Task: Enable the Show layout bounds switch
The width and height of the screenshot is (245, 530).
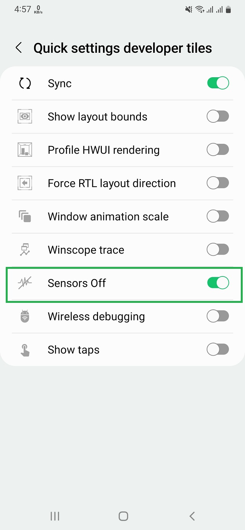Action: [218, 117]
